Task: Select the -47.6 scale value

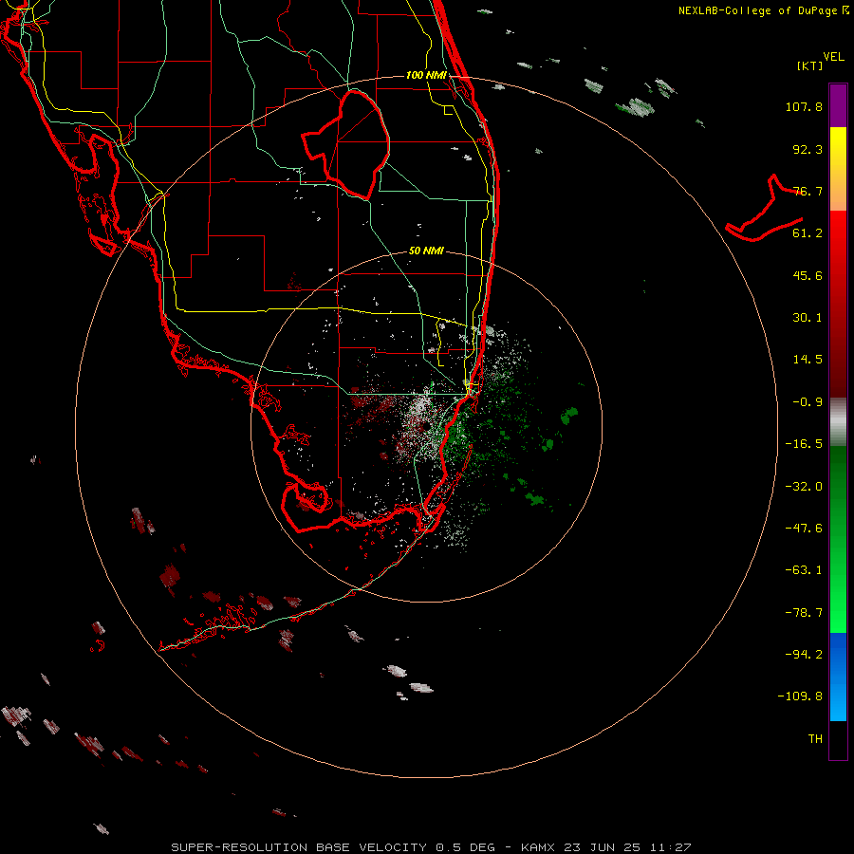Action: [804, 529]
